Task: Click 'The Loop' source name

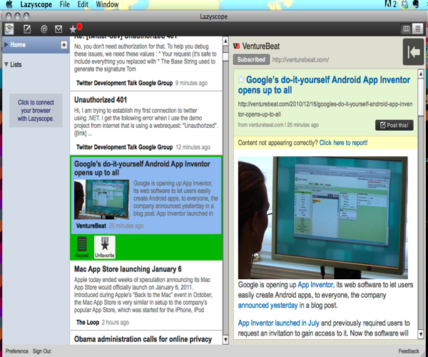Action: 88,322
